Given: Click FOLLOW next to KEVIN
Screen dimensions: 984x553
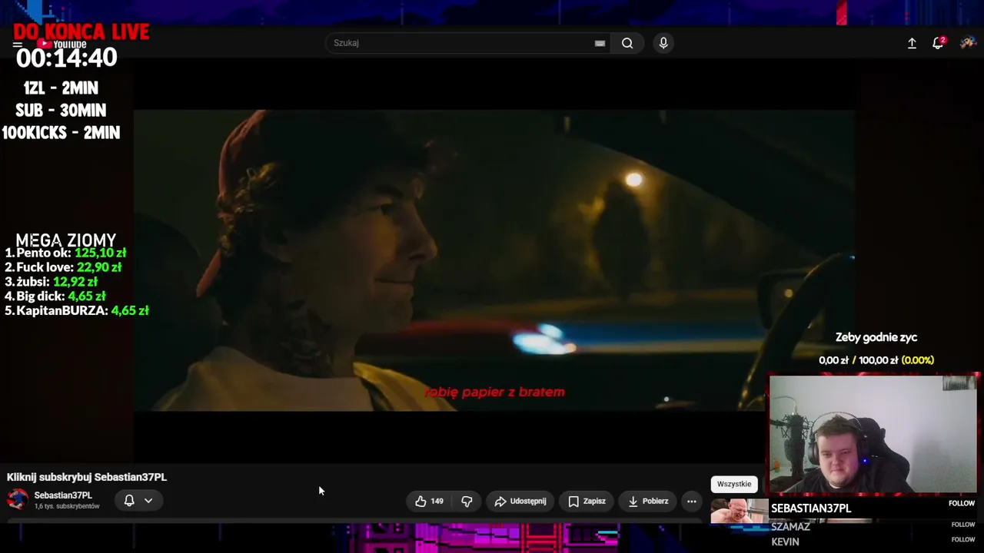Looking at the screenshot, I should tap(962, 539).
